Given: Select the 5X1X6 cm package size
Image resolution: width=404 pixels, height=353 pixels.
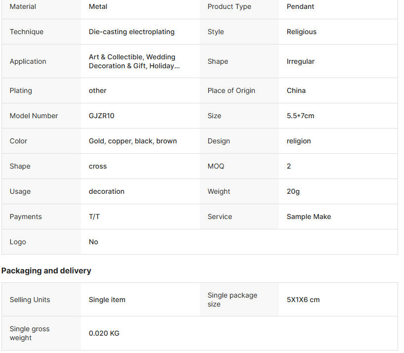Looking at the screenshot, I should [303, 300].
